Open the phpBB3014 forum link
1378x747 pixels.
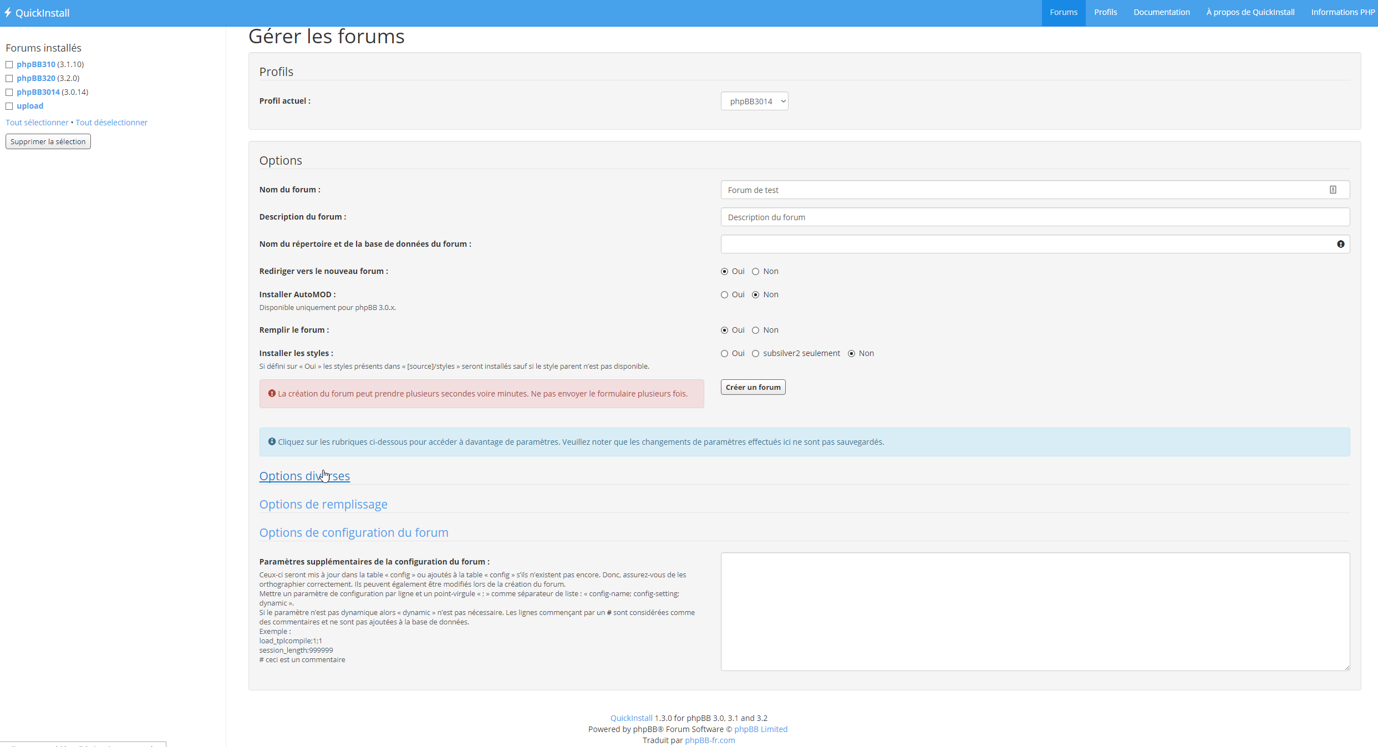coord(38,92)
